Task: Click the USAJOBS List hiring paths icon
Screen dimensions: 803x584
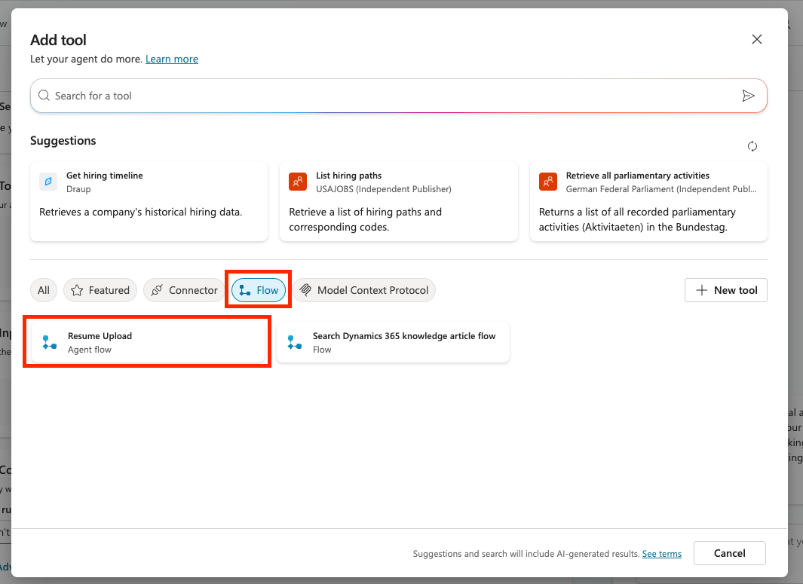Action: 298,182
